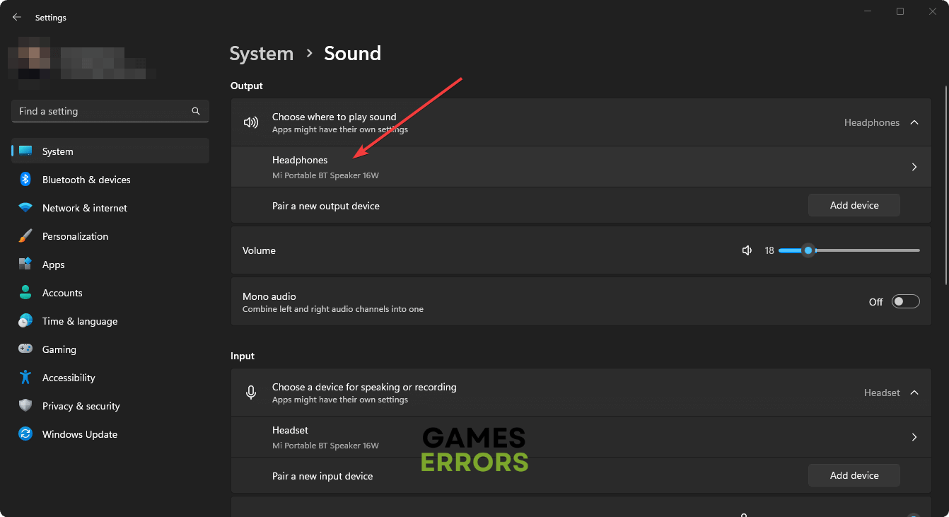Click the microphone icon in Input section
This screenshot has height=517, width=949.
[251, 393]
